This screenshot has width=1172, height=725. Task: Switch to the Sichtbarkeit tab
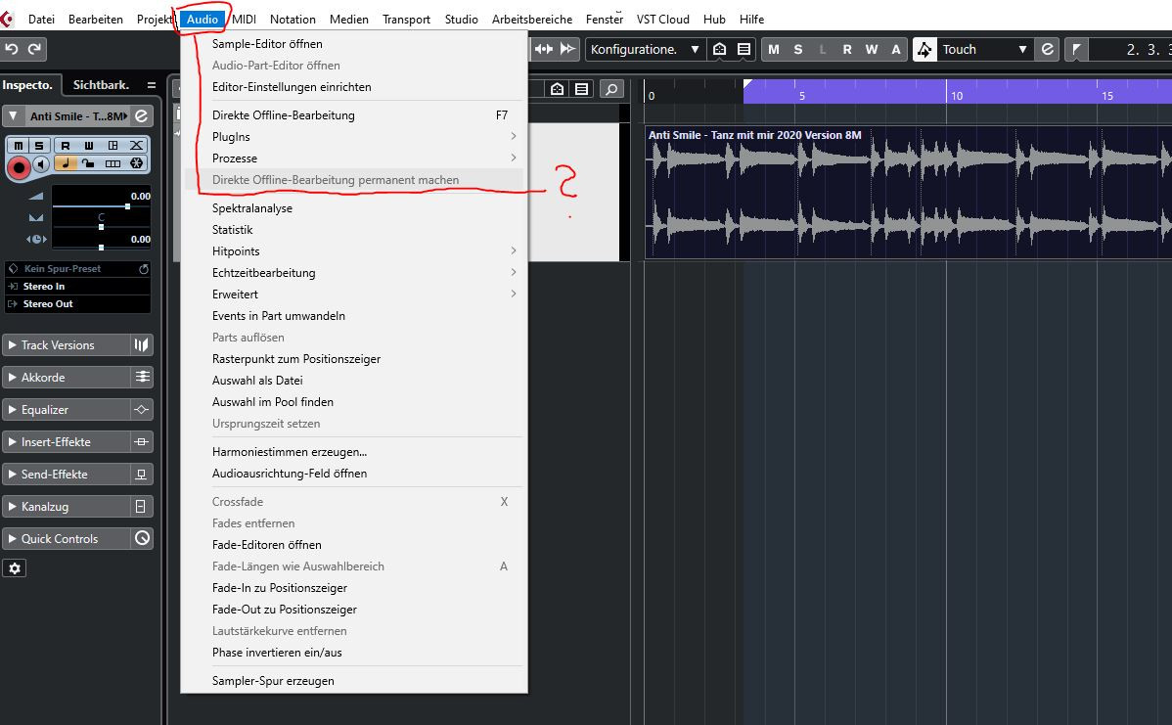[x=101, y=85]
